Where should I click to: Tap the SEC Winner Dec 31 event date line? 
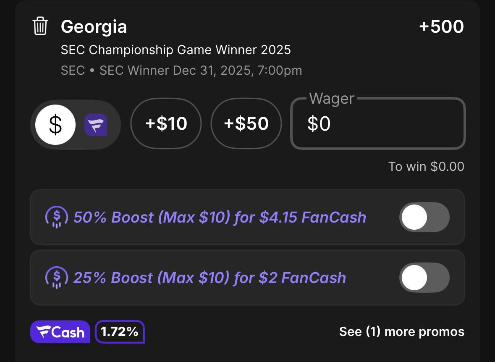[x=181, y=70]
